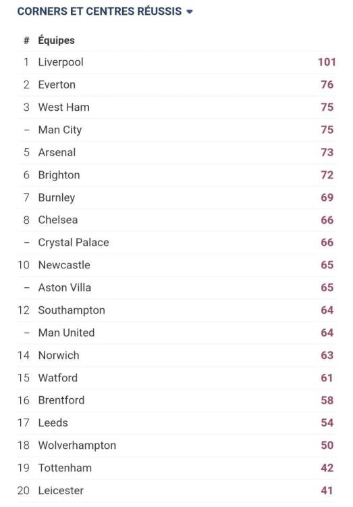Open Brighton team entry

(59, 175)
